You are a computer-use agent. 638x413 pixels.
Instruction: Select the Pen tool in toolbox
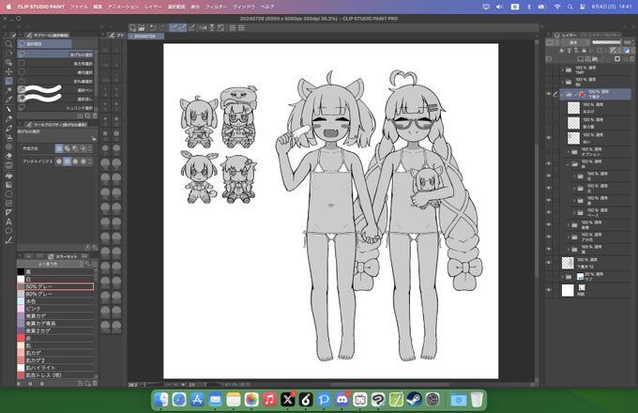click(x=8, y=109)
